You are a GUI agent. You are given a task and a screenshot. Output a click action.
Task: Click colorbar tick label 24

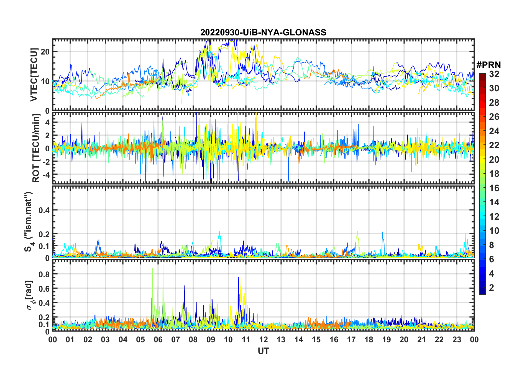coord(494,131)
